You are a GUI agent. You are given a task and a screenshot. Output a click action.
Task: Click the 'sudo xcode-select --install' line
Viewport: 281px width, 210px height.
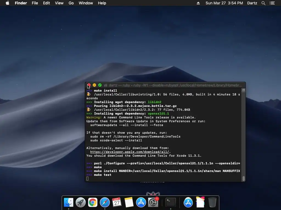click(116, 140)
